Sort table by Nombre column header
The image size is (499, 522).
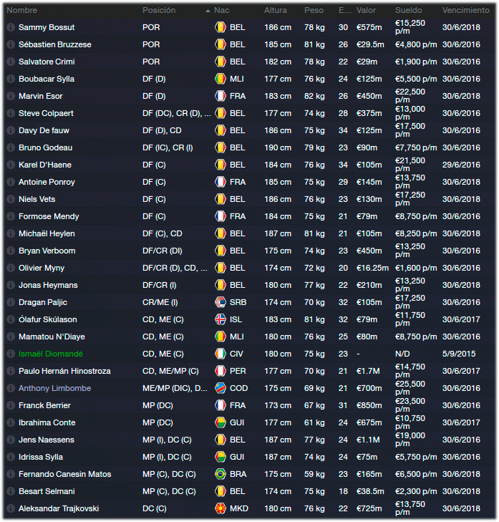[x=22, y=10]
